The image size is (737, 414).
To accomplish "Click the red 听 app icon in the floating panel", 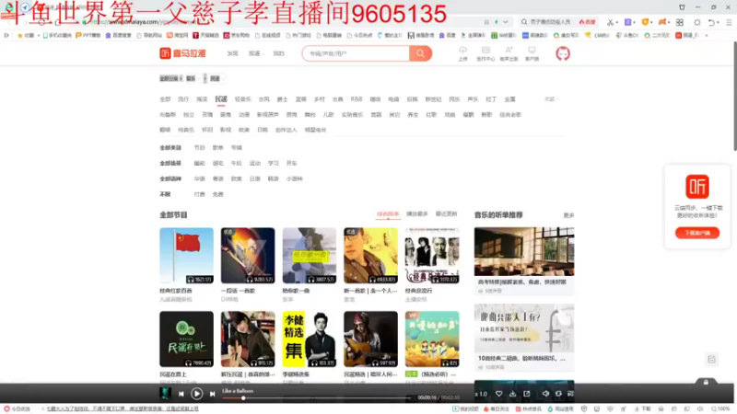I will (x=697, y=187).
